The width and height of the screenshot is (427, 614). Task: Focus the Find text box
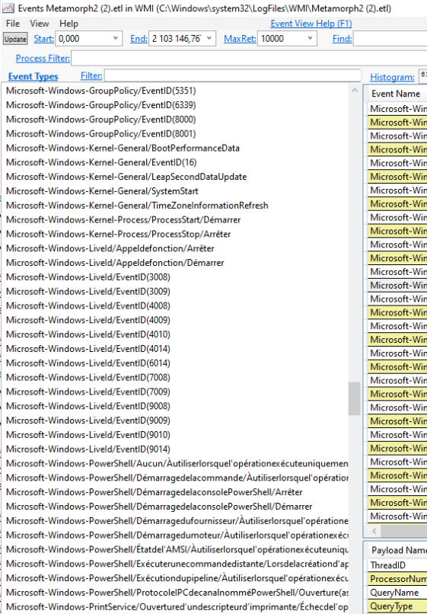coord(390,39)
